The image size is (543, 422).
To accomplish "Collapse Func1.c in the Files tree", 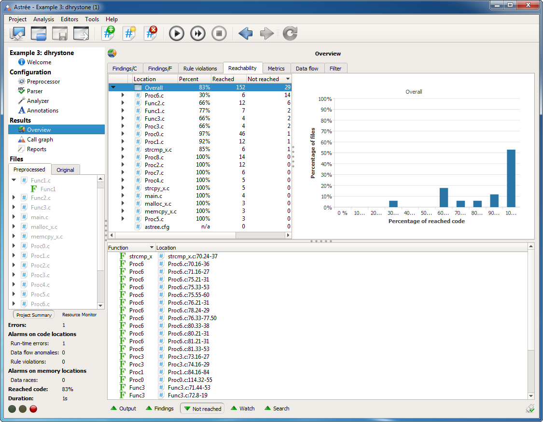I will pyautogui.click(x=14, y=180).
